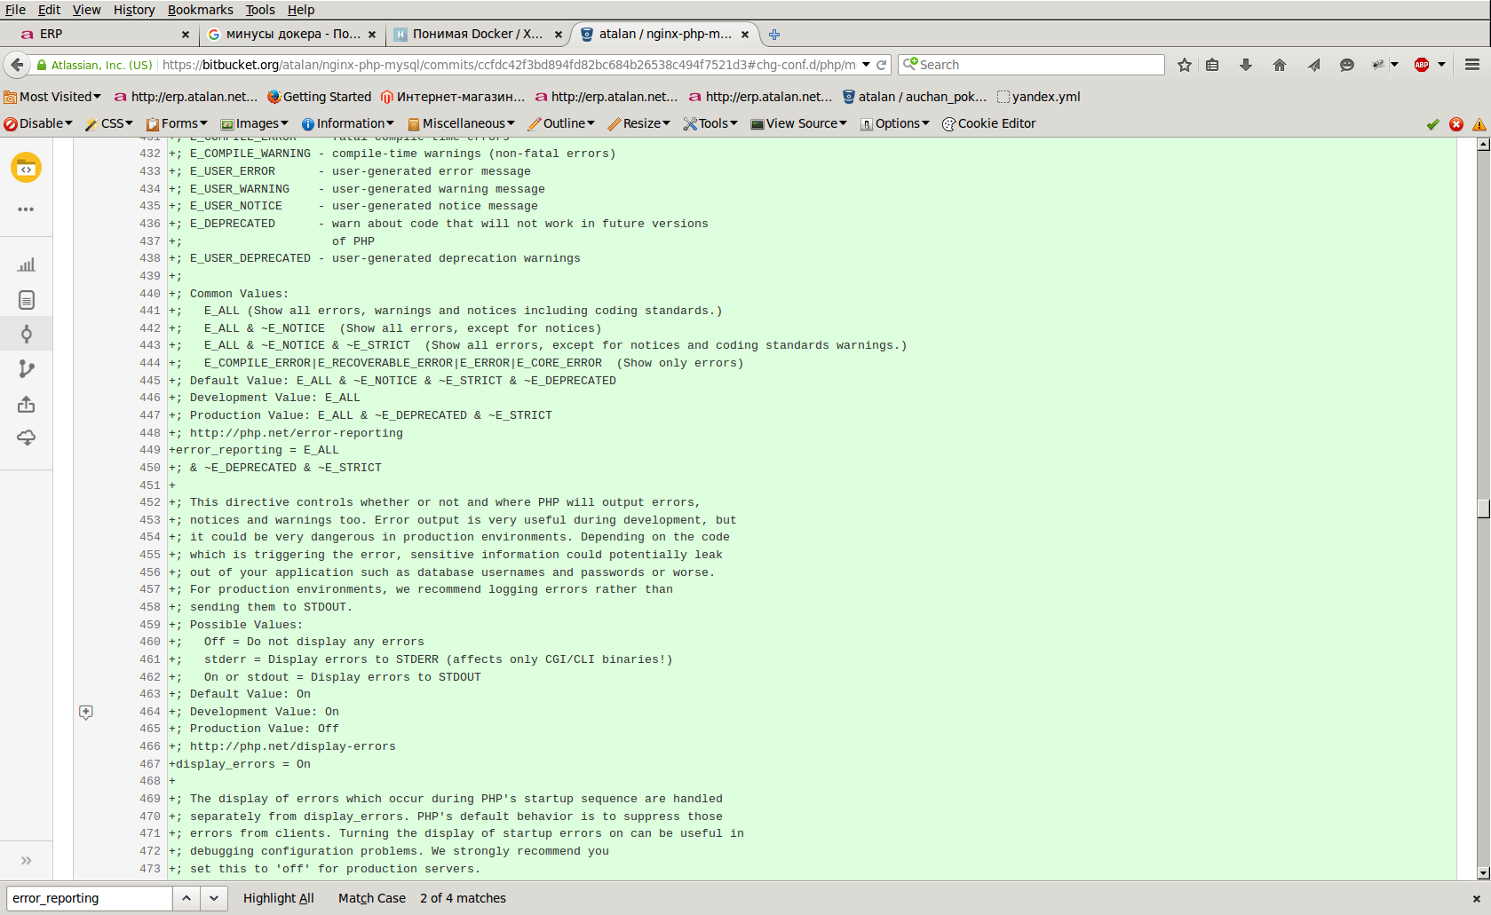Open the Branches sidebar icon
1491x915 pixels.
[x=27, y=369]
